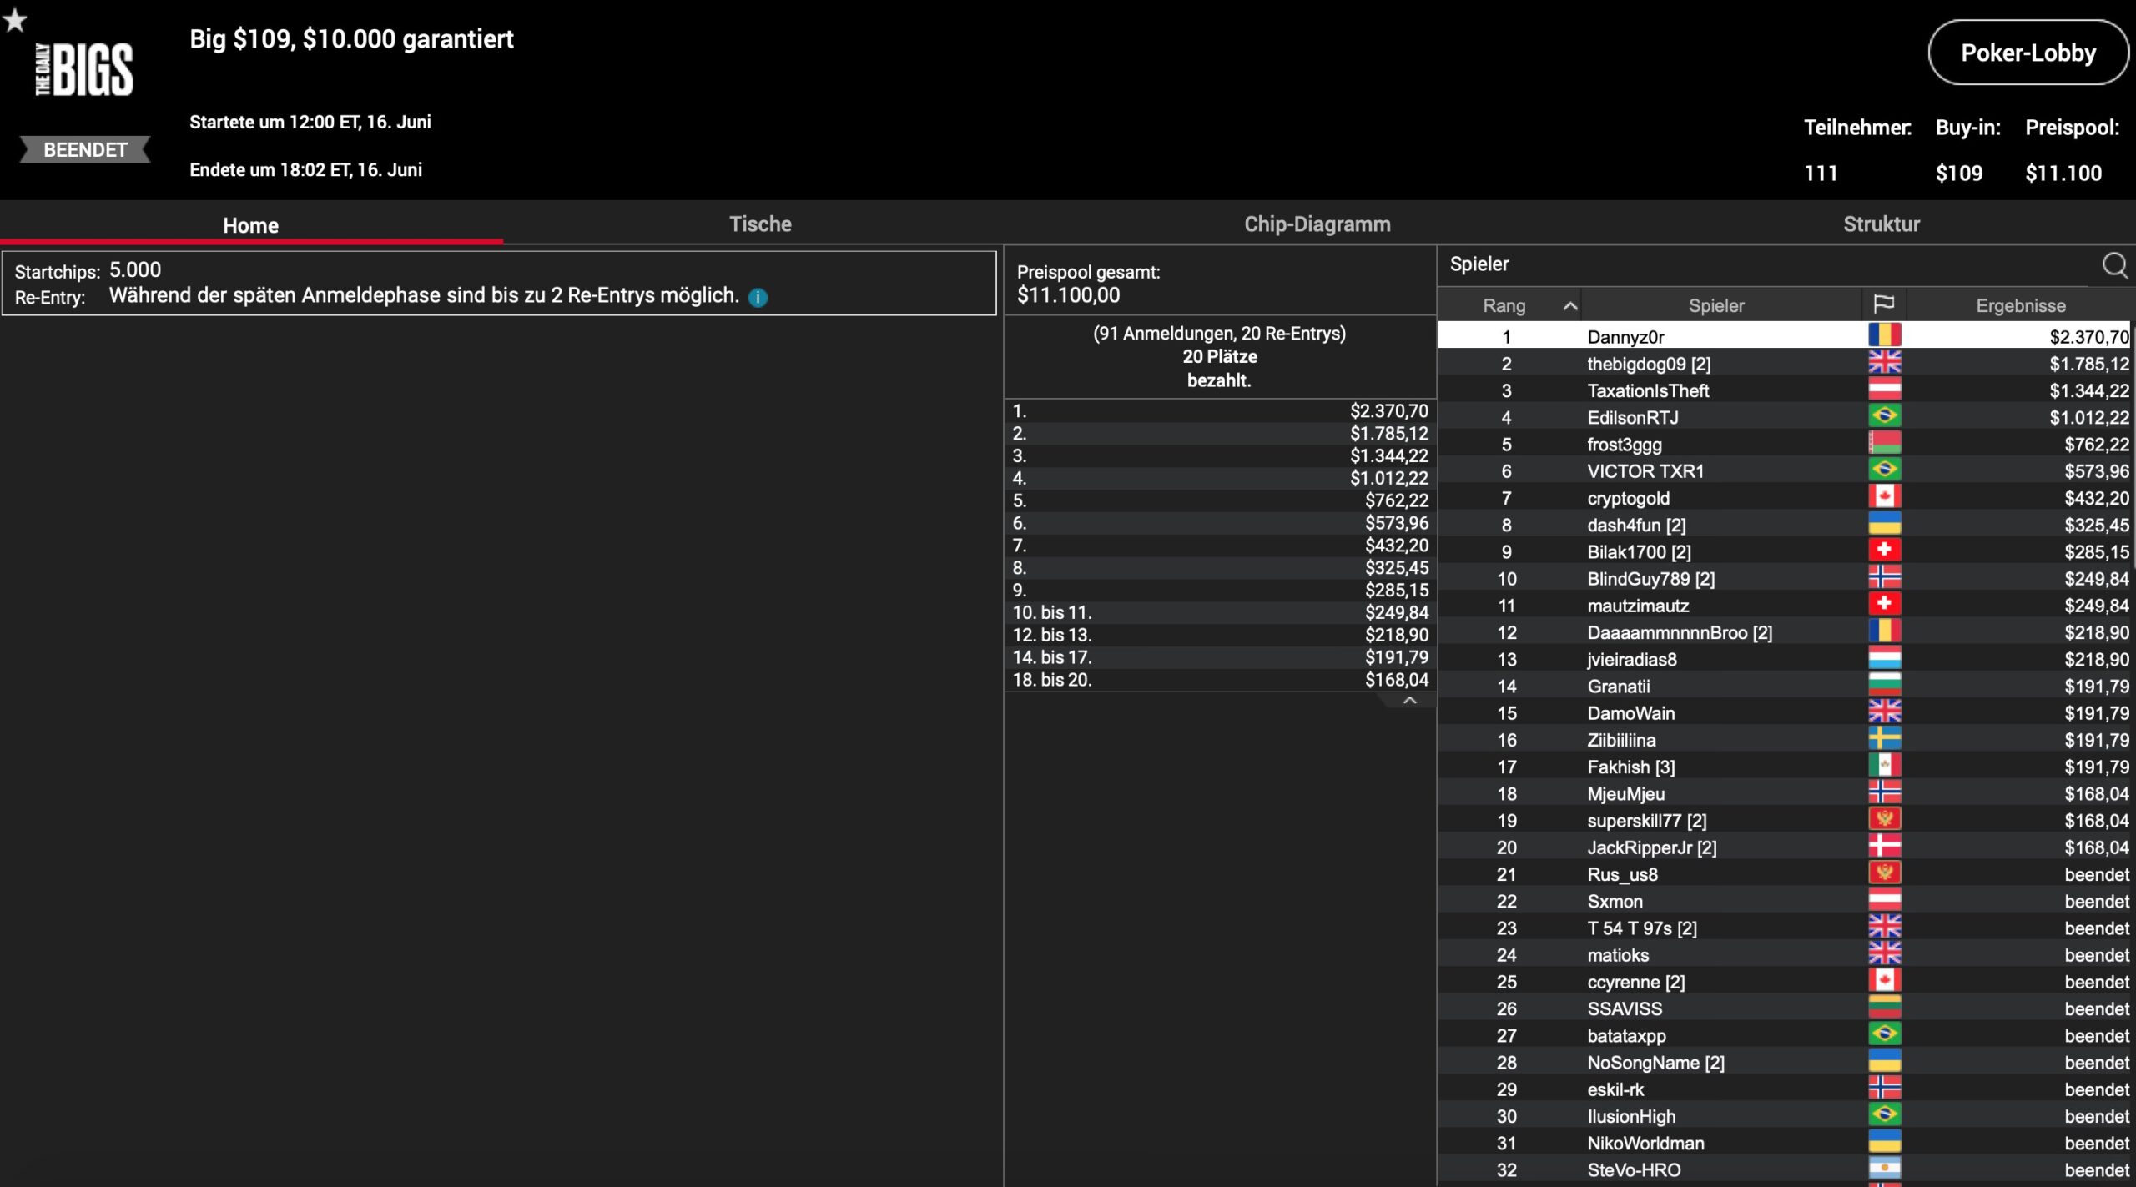Open the Poker-Lobby button

click(x=2028, y=53)
